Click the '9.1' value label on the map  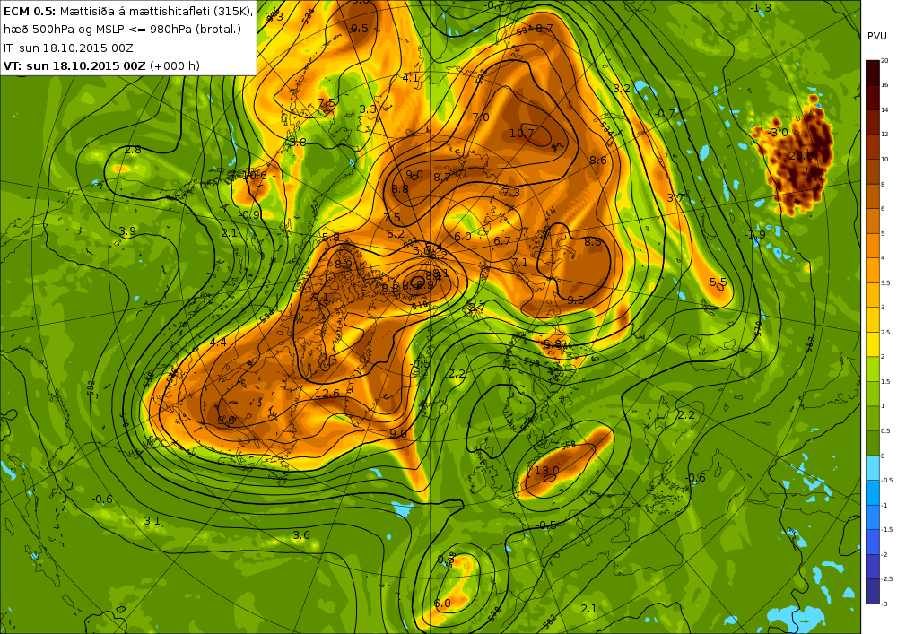tap(320, 298)
